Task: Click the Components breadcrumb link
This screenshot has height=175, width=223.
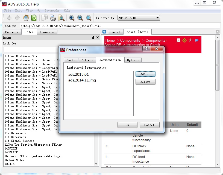Action: point(130,40)
